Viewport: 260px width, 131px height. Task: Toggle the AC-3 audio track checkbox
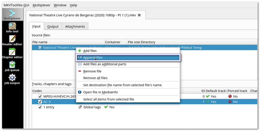40,101
